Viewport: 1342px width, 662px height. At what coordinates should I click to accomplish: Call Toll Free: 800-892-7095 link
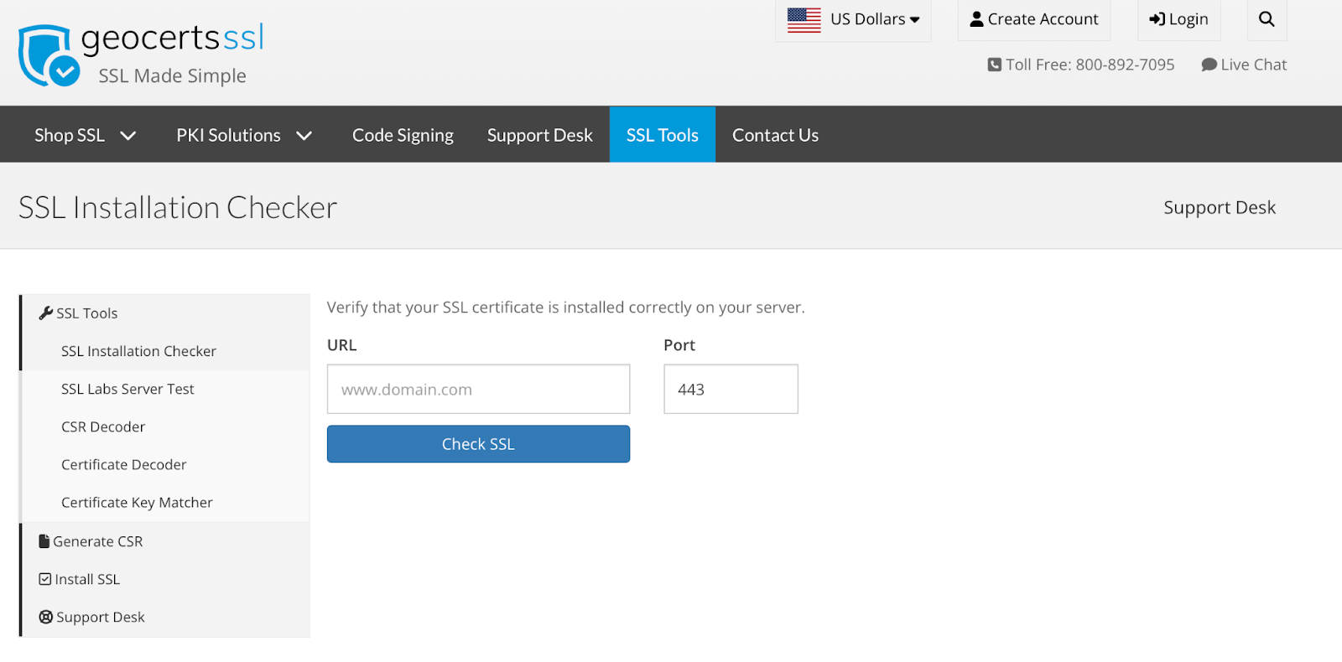click(x=1090, y=65)
